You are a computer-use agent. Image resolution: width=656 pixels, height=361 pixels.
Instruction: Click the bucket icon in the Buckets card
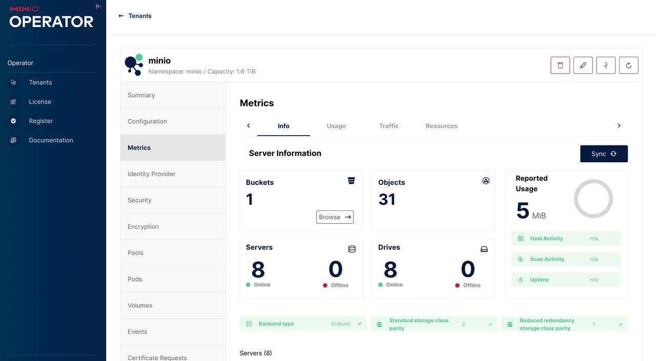coord(351,180)
